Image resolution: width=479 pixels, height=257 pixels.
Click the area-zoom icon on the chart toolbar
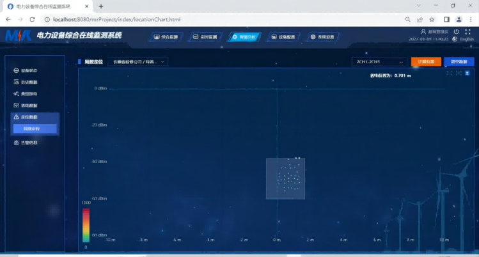click(450, 73)
